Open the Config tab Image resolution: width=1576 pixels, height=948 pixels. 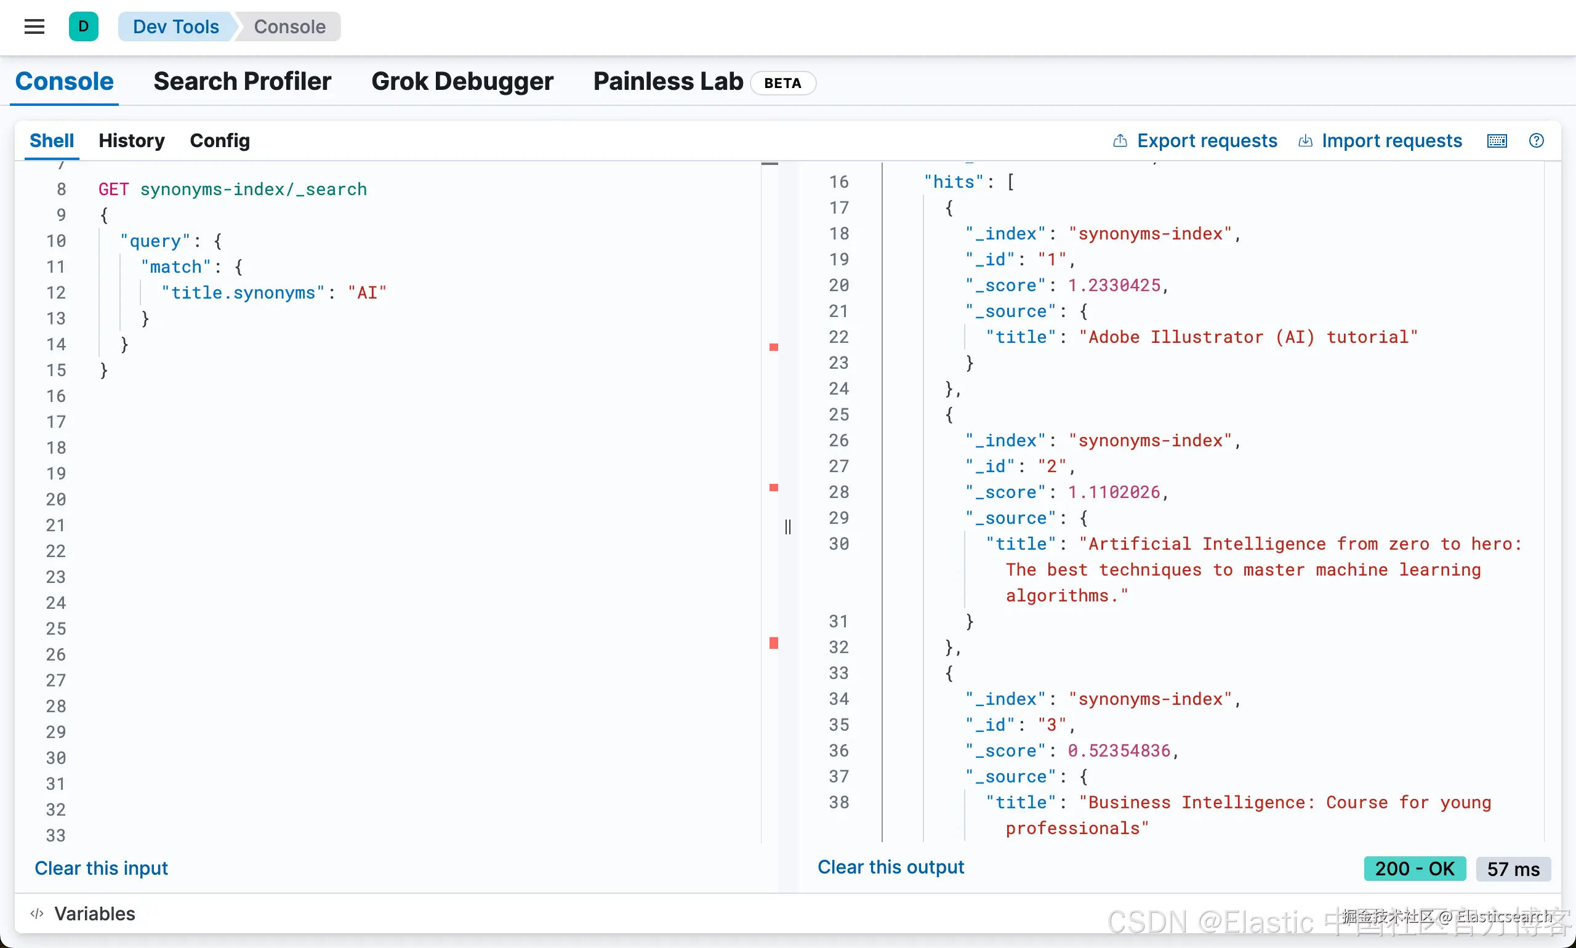pos(220,140)
